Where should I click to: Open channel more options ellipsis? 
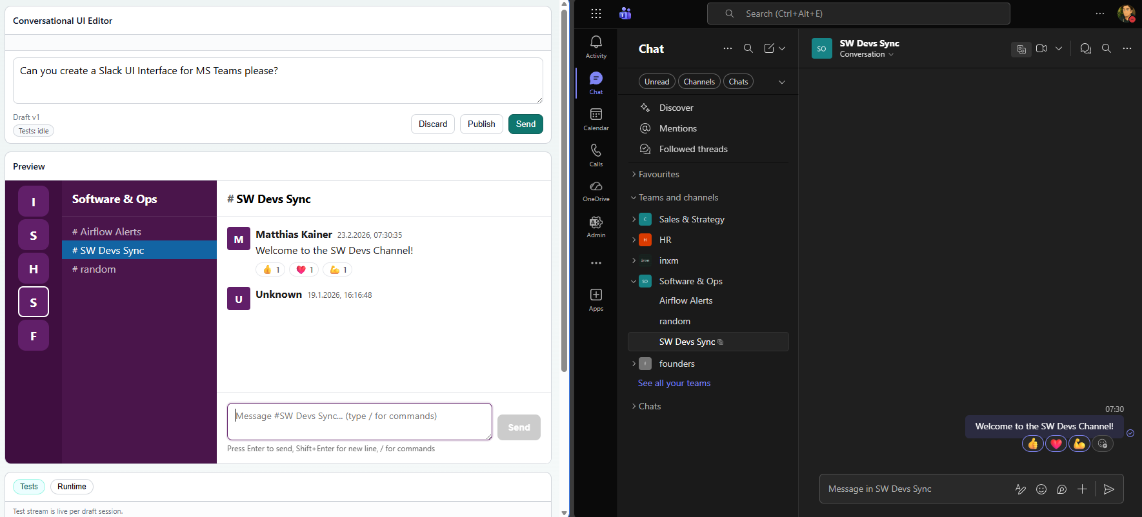1127,48
